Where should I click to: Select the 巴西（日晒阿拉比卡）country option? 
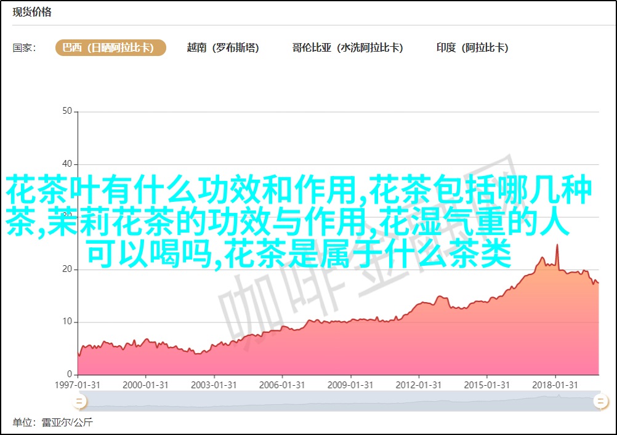click(x=111, y=48)
